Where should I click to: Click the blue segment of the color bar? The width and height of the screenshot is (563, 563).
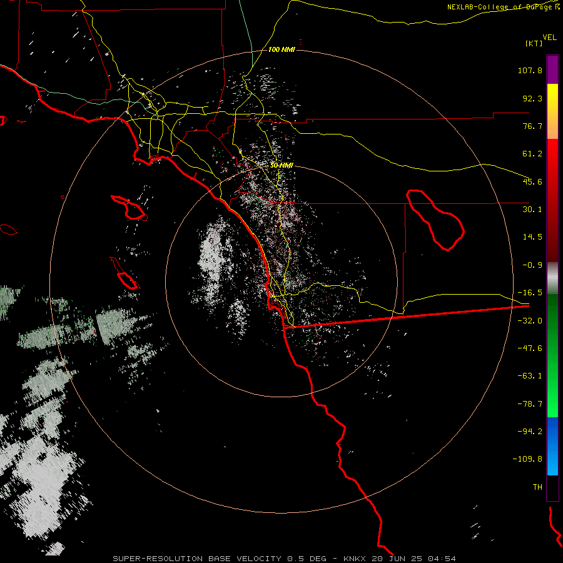[x=552, y=446]
